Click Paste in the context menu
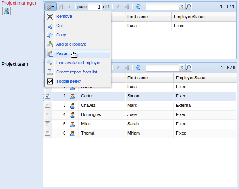 tap(62, 54)
